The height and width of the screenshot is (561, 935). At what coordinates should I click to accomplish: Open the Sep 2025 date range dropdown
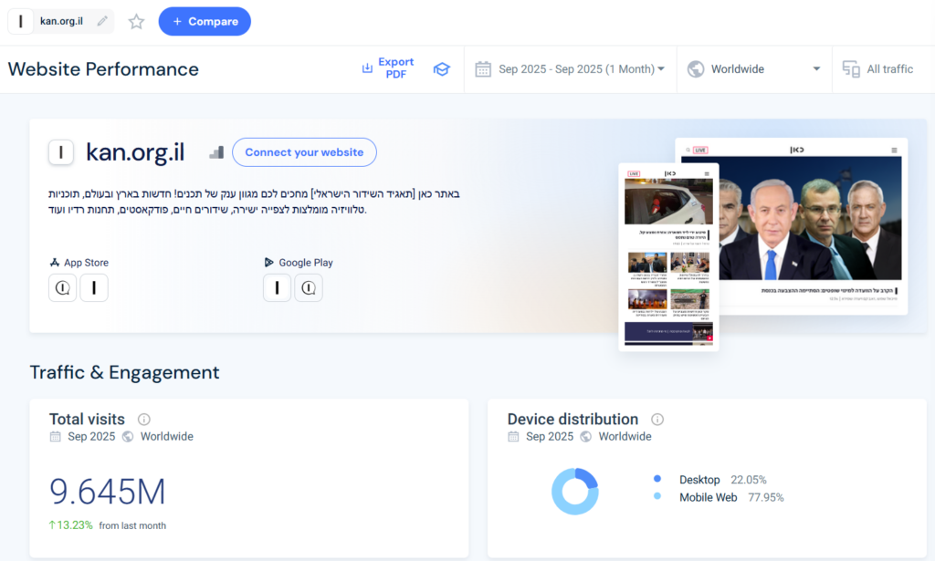570,69
